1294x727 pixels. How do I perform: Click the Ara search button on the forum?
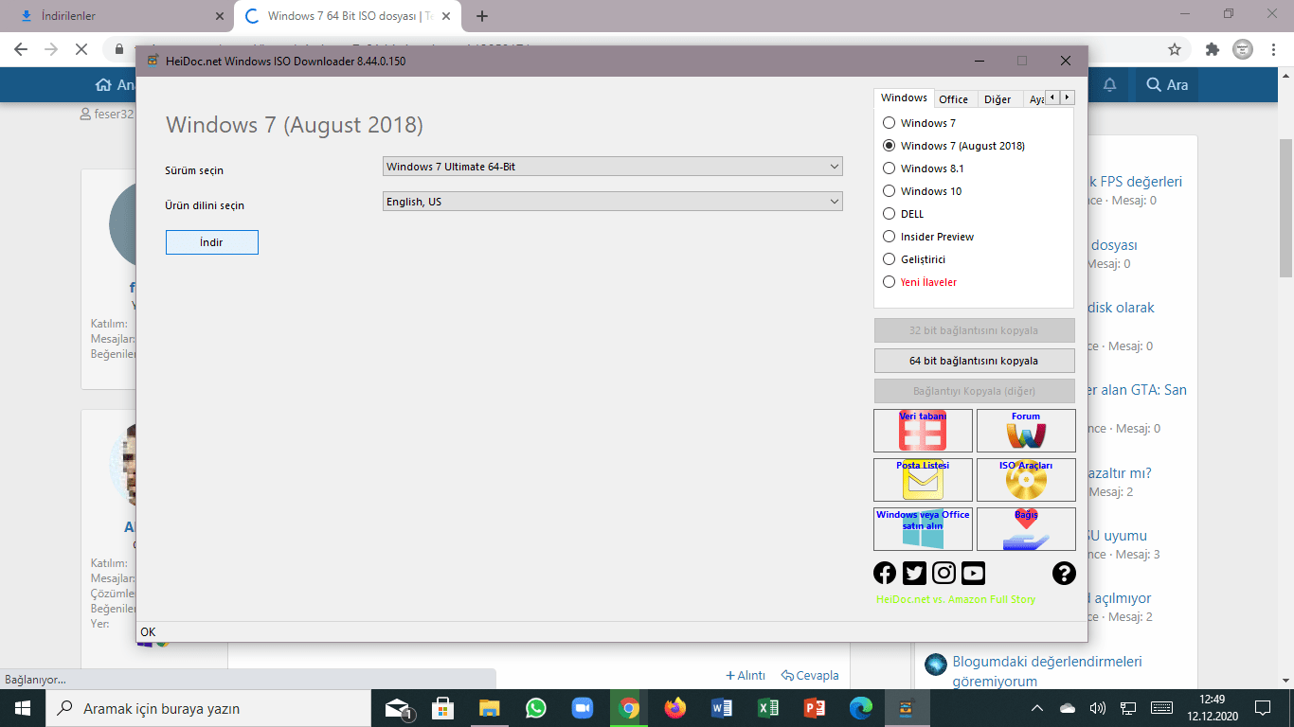coord(1167,85)
